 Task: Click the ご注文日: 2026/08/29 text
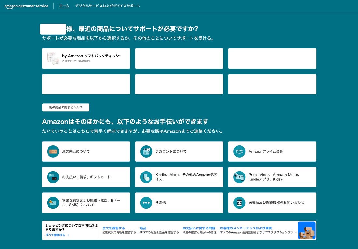pyautogui.click(x=76, y=61)
